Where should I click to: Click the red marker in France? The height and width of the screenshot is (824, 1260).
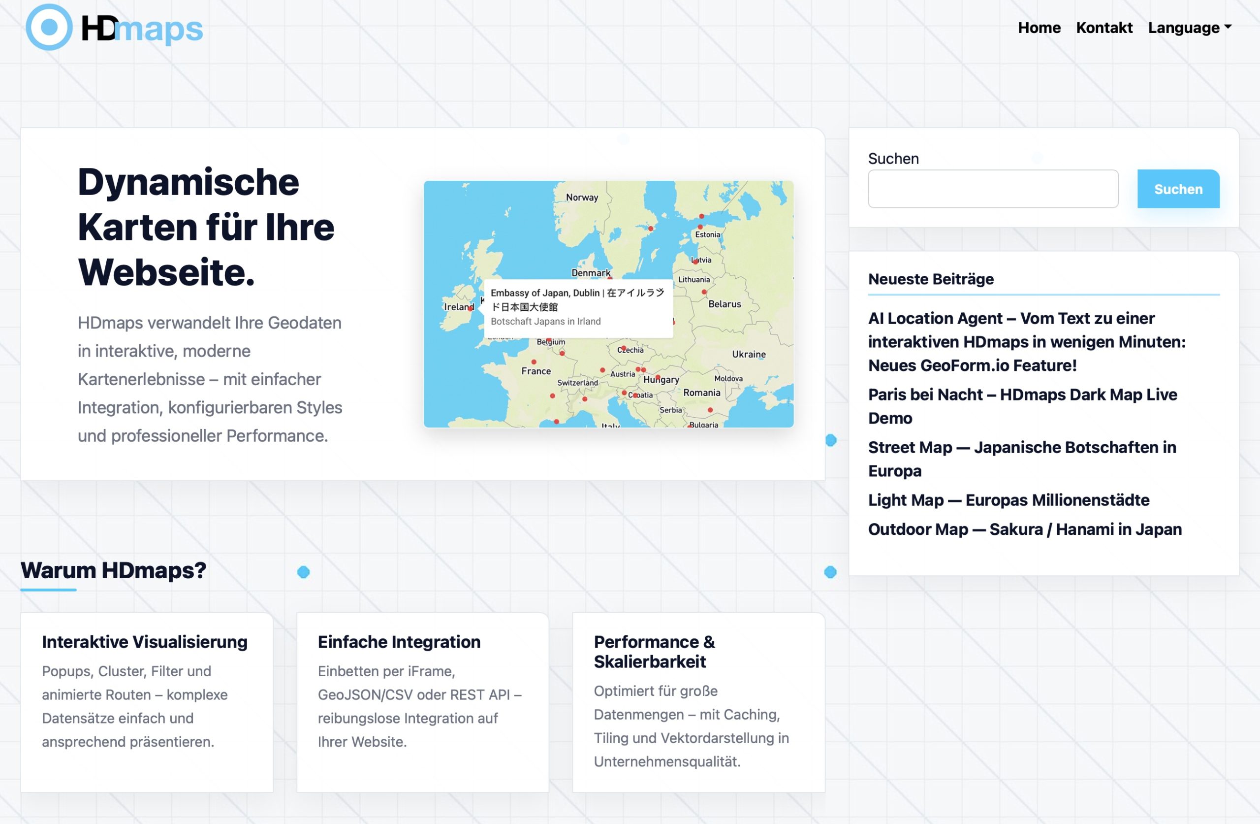coord(534,362)
